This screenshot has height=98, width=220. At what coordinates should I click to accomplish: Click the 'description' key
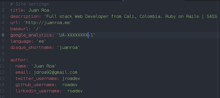26,17
